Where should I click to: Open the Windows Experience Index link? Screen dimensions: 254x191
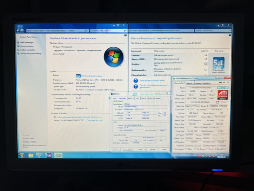click(x=91, y=76)
